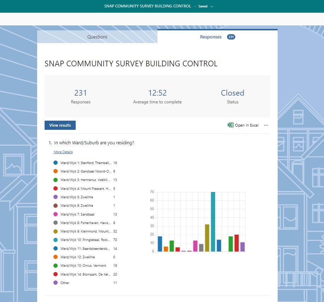Click the Open in Excel link

(x=247, y=125)
